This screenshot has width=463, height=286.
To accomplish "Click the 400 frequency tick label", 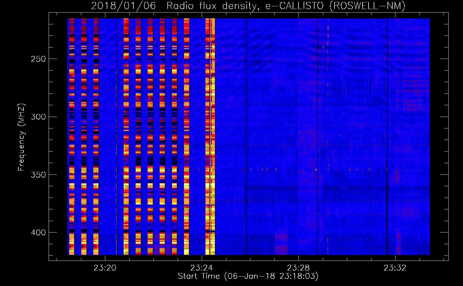I will [38, 233].
